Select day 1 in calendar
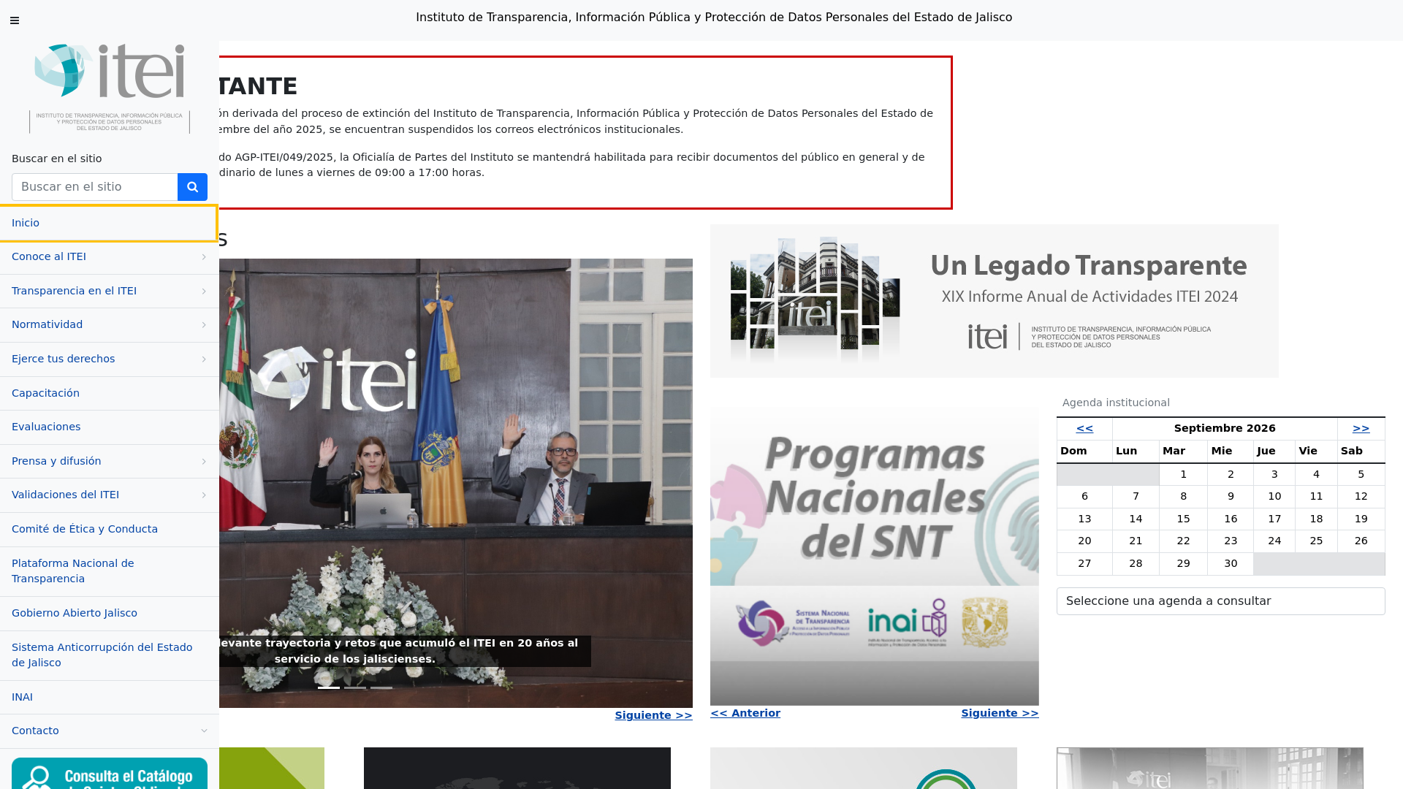1403x789 pixels. [1183, 475]
